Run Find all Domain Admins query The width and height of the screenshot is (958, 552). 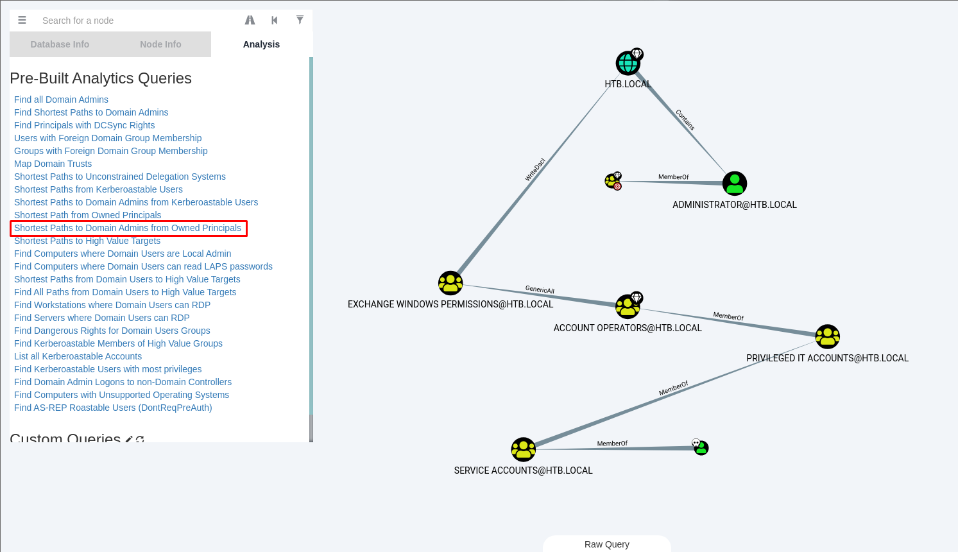tap(61, 99)
